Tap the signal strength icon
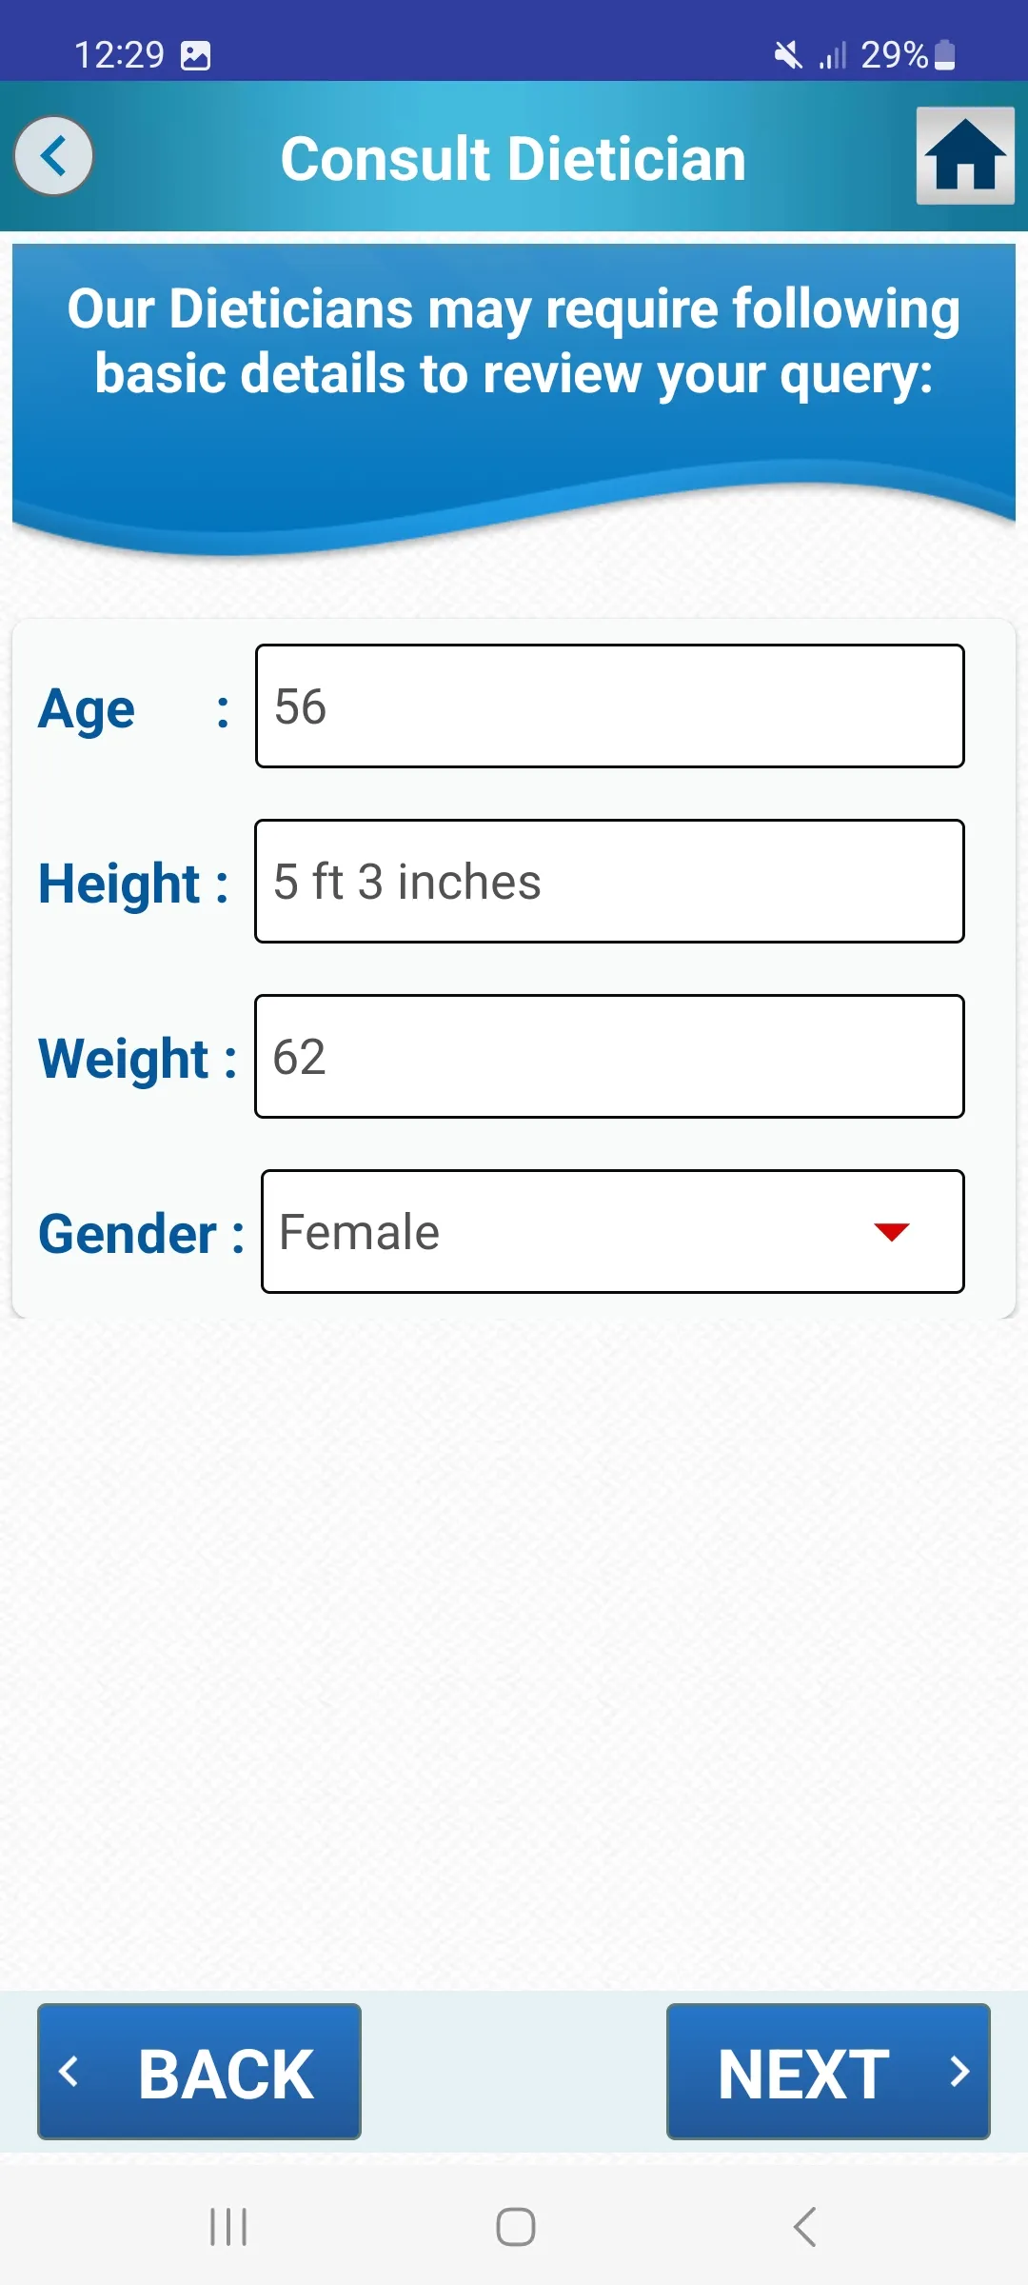1028x2285 pixels. click(833, 55)
